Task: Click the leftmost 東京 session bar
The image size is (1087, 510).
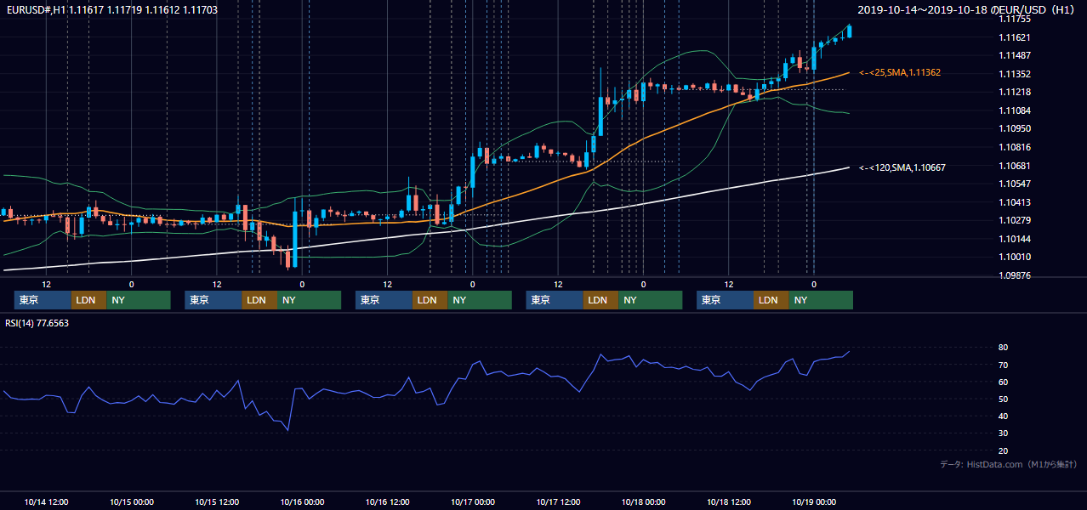Action: pos(43,300)
